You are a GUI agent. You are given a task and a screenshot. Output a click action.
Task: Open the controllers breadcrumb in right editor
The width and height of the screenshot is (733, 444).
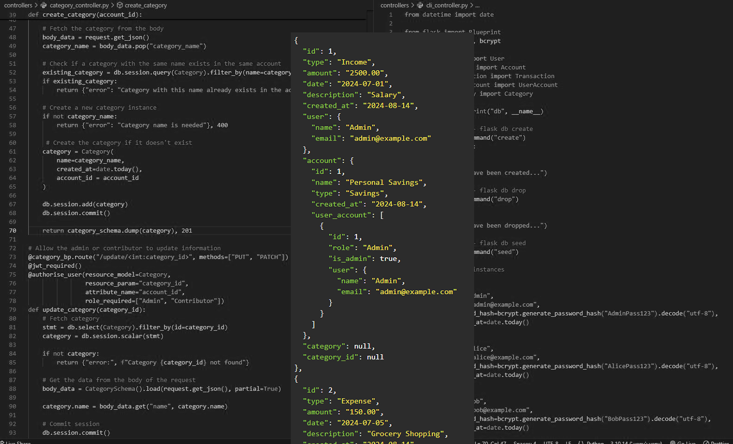tap(395, 5)
